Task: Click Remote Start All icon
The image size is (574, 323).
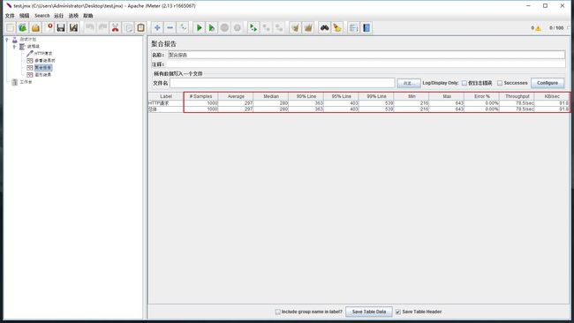Action: (253, 28)
